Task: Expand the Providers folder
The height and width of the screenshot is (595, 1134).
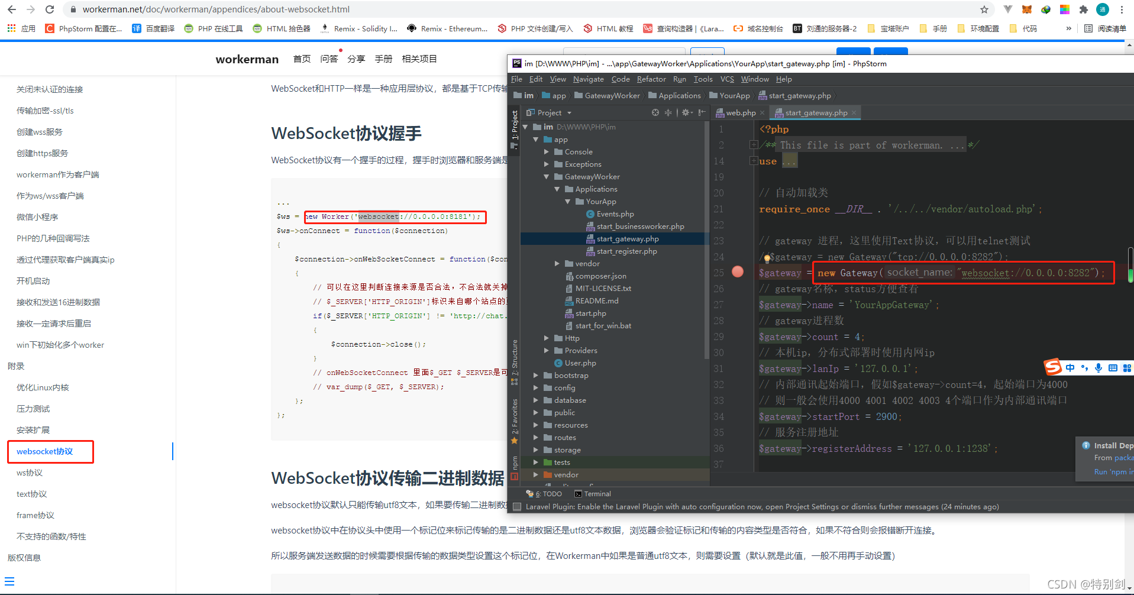Action: pyautogui.click(x=547, y=351)
